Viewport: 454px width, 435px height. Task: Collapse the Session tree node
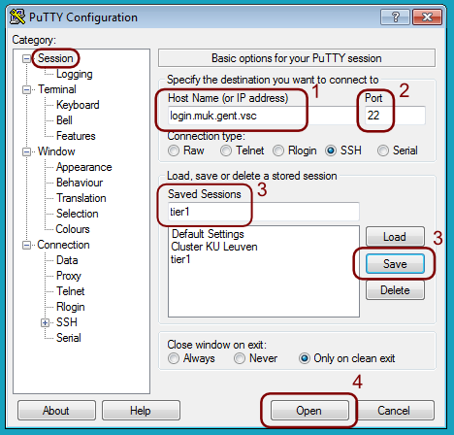(x=26, y=58)
